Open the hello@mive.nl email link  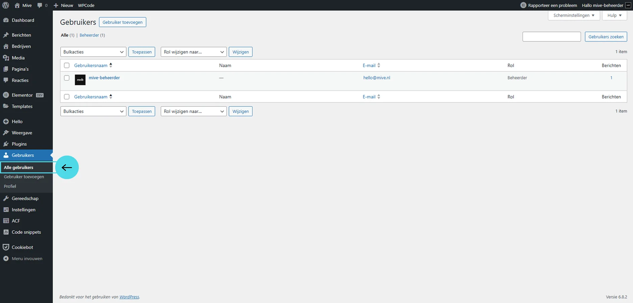376,78
